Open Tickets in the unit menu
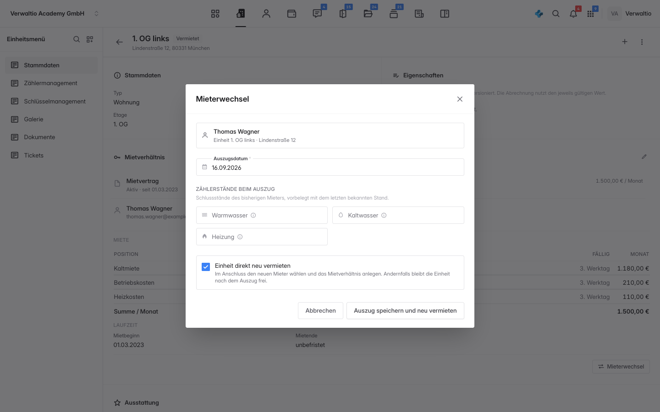660x412 pixels. (x=51, y=155)
